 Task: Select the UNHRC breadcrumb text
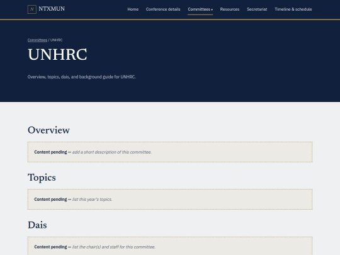[57, 40]
